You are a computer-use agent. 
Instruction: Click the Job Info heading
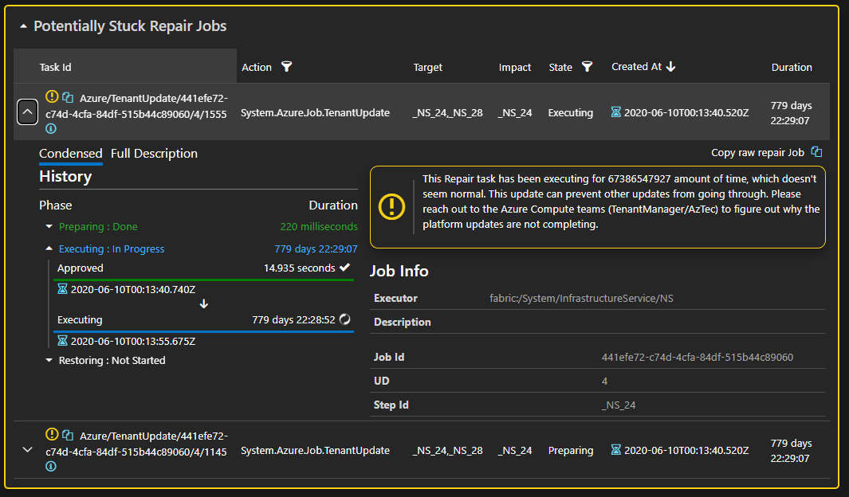(x=399, y=271)
